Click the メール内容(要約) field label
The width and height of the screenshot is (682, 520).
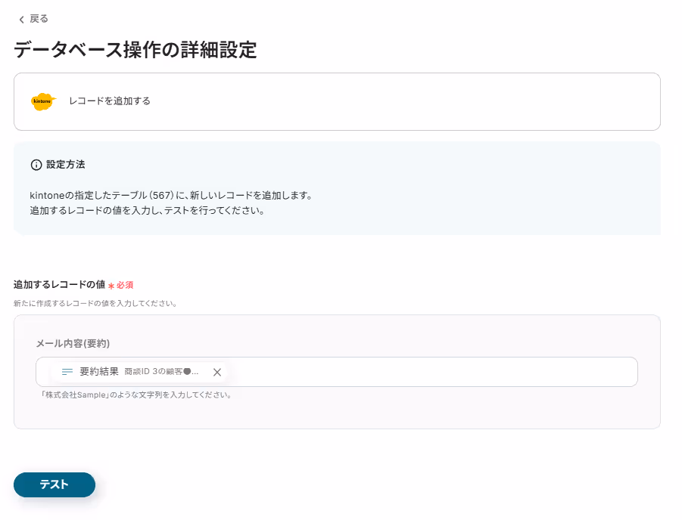click(x=73, y=344)
